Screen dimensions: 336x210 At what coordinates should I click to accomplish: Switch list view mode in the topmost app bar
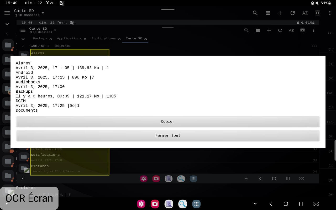pos(267,13)
